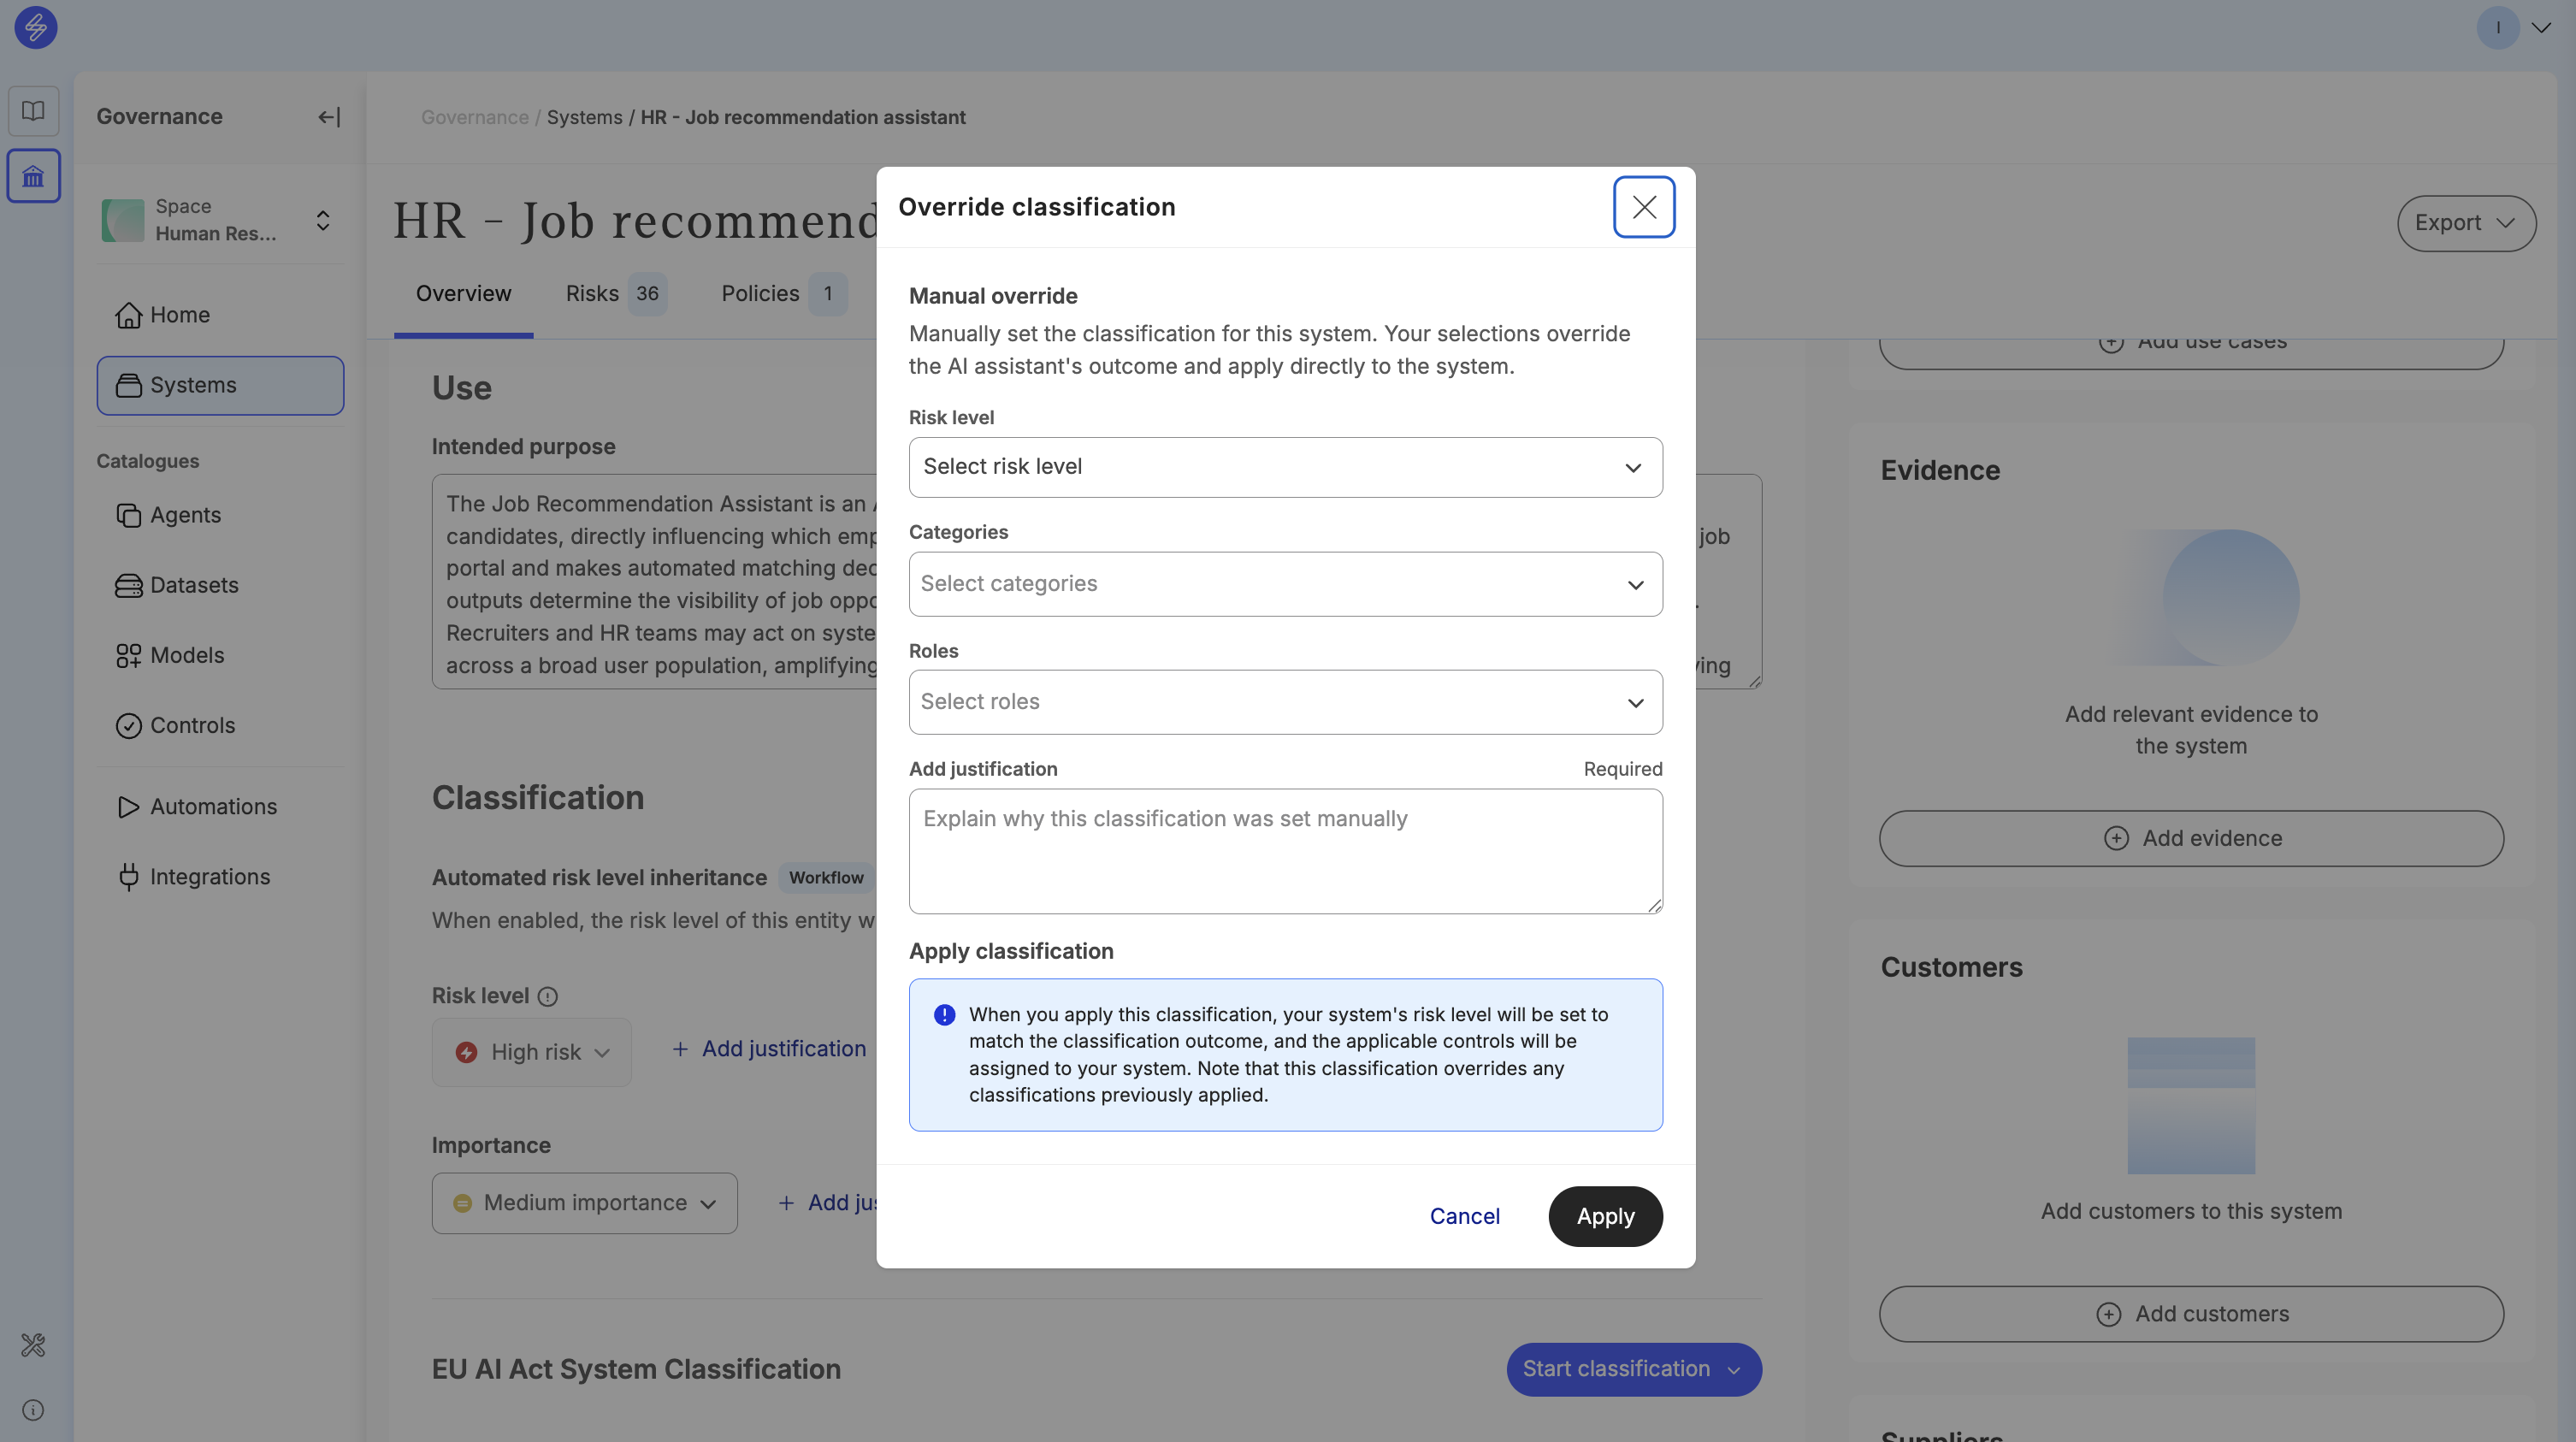Switch to the Overview tab
Image resolution: width=2576 pixels, height=1442 pixels.
coord(464,294)
